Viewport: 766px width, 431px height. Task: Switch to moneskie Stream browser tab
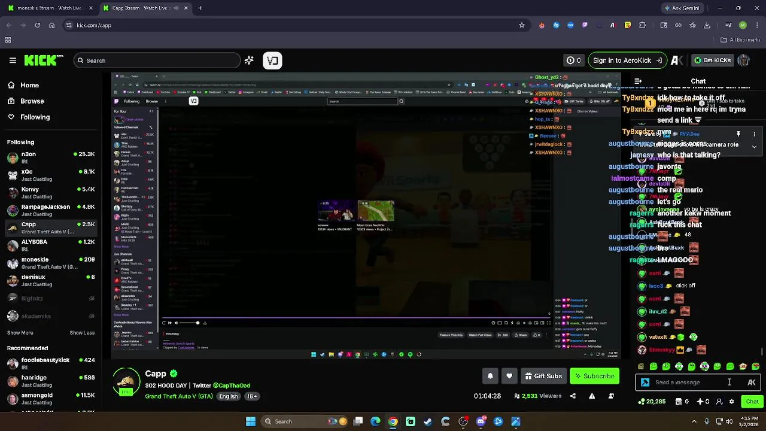[x=48, y=8]
